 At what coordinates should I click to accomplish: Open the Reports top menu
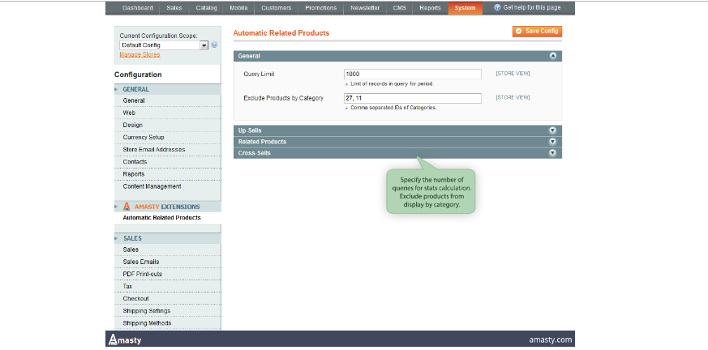[x=430, y=7]
